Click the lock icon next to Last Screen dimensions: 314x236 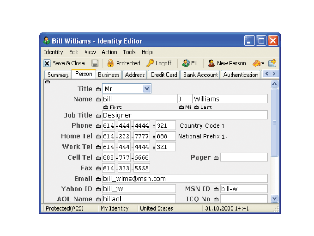click(197, 107)
